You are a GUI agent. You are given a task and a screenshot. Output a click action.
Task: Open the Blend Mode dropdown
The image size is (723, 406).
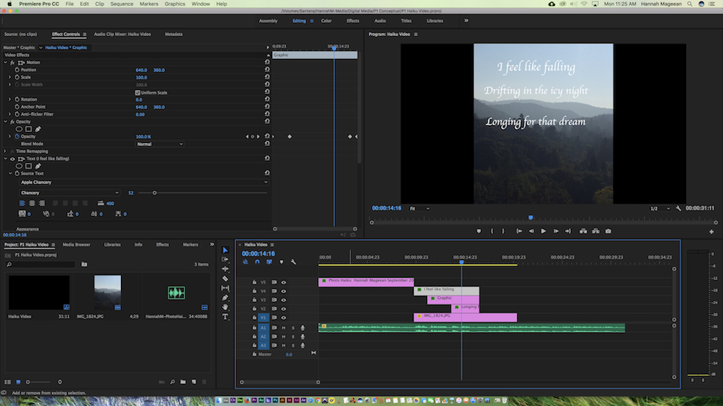point(160,144)
